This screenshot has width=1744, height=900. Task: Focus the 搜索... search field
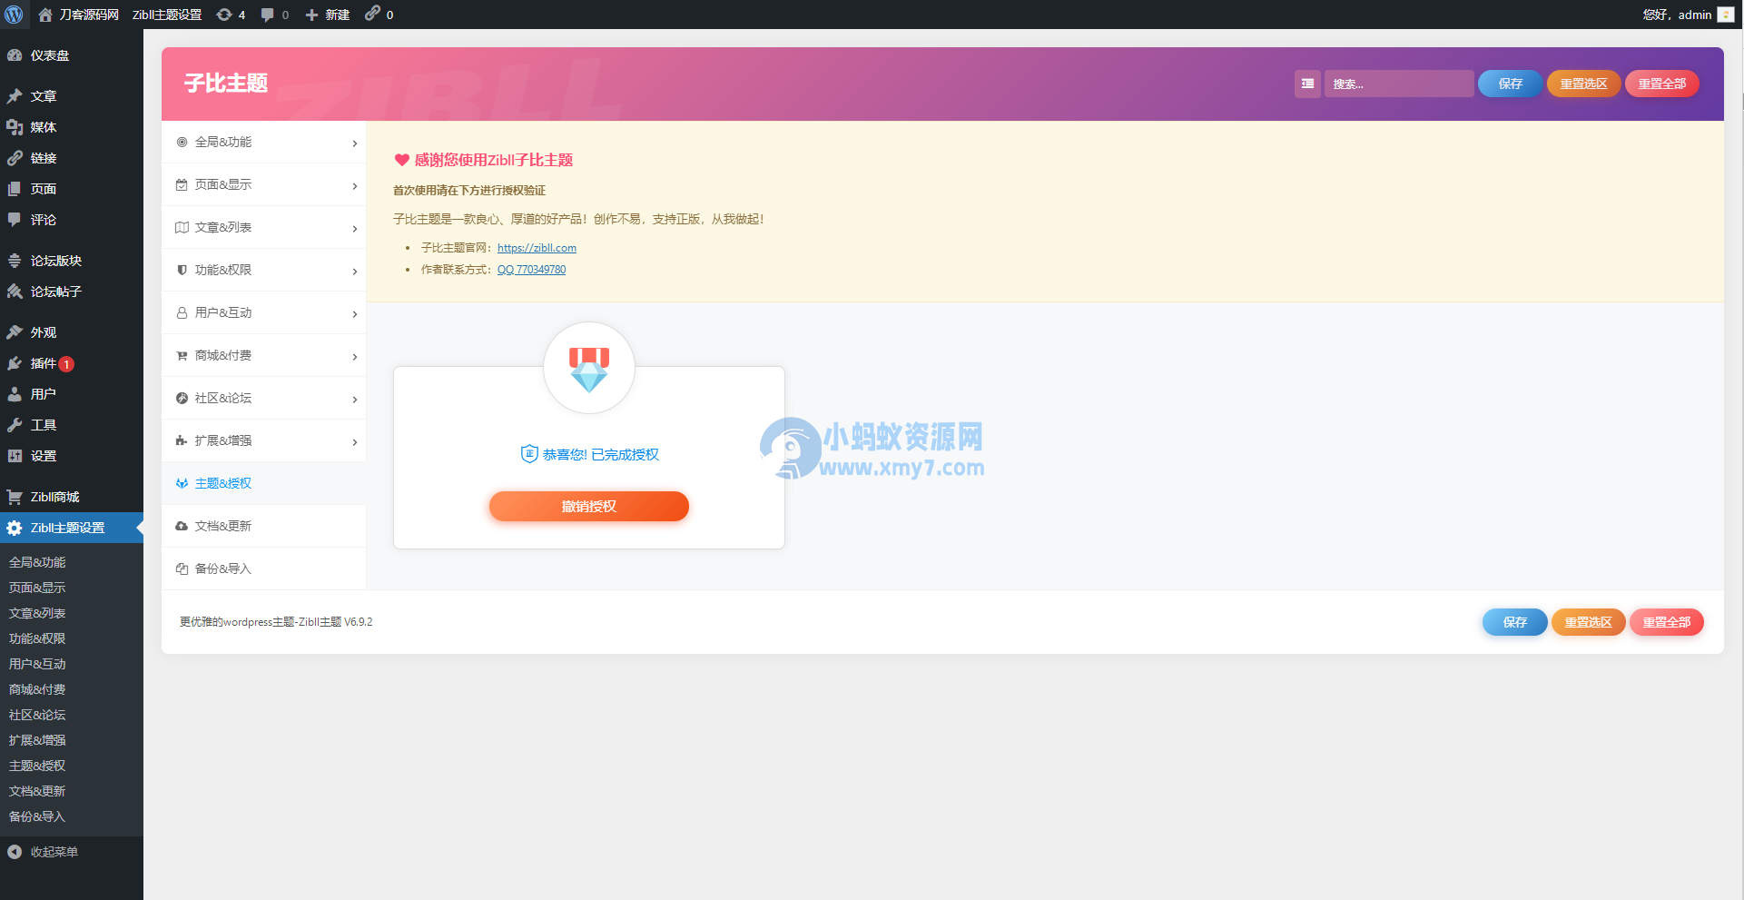[x=1398, y=84]
